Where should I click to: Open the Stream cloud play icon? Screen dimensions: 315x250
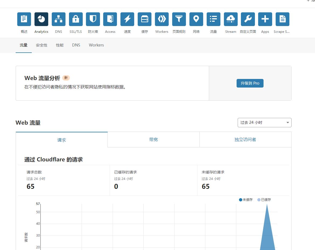231,19
